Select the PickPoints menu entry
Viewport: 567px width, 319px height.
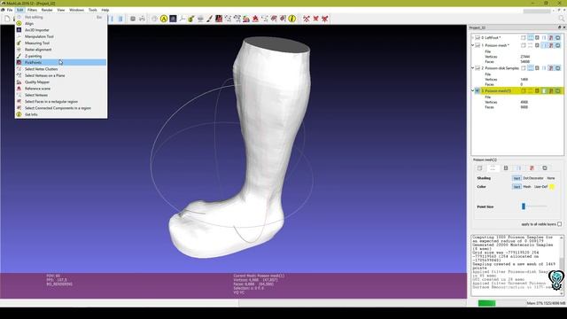point(61,63)
